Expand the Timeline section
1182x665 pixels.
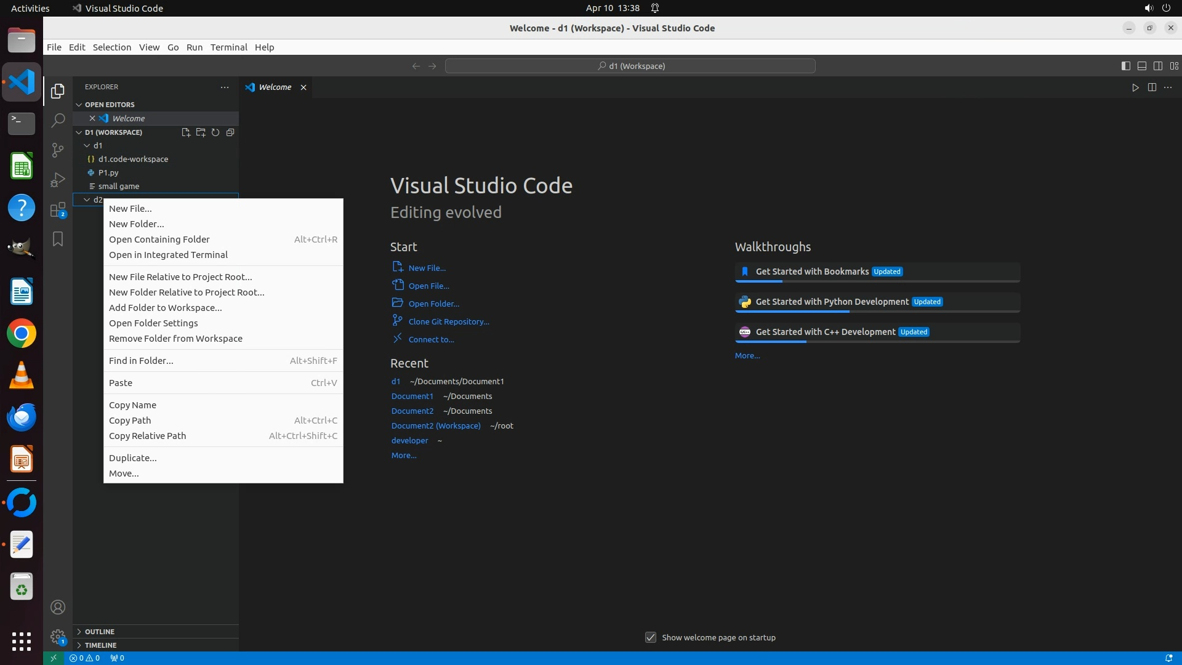[100, 645]
